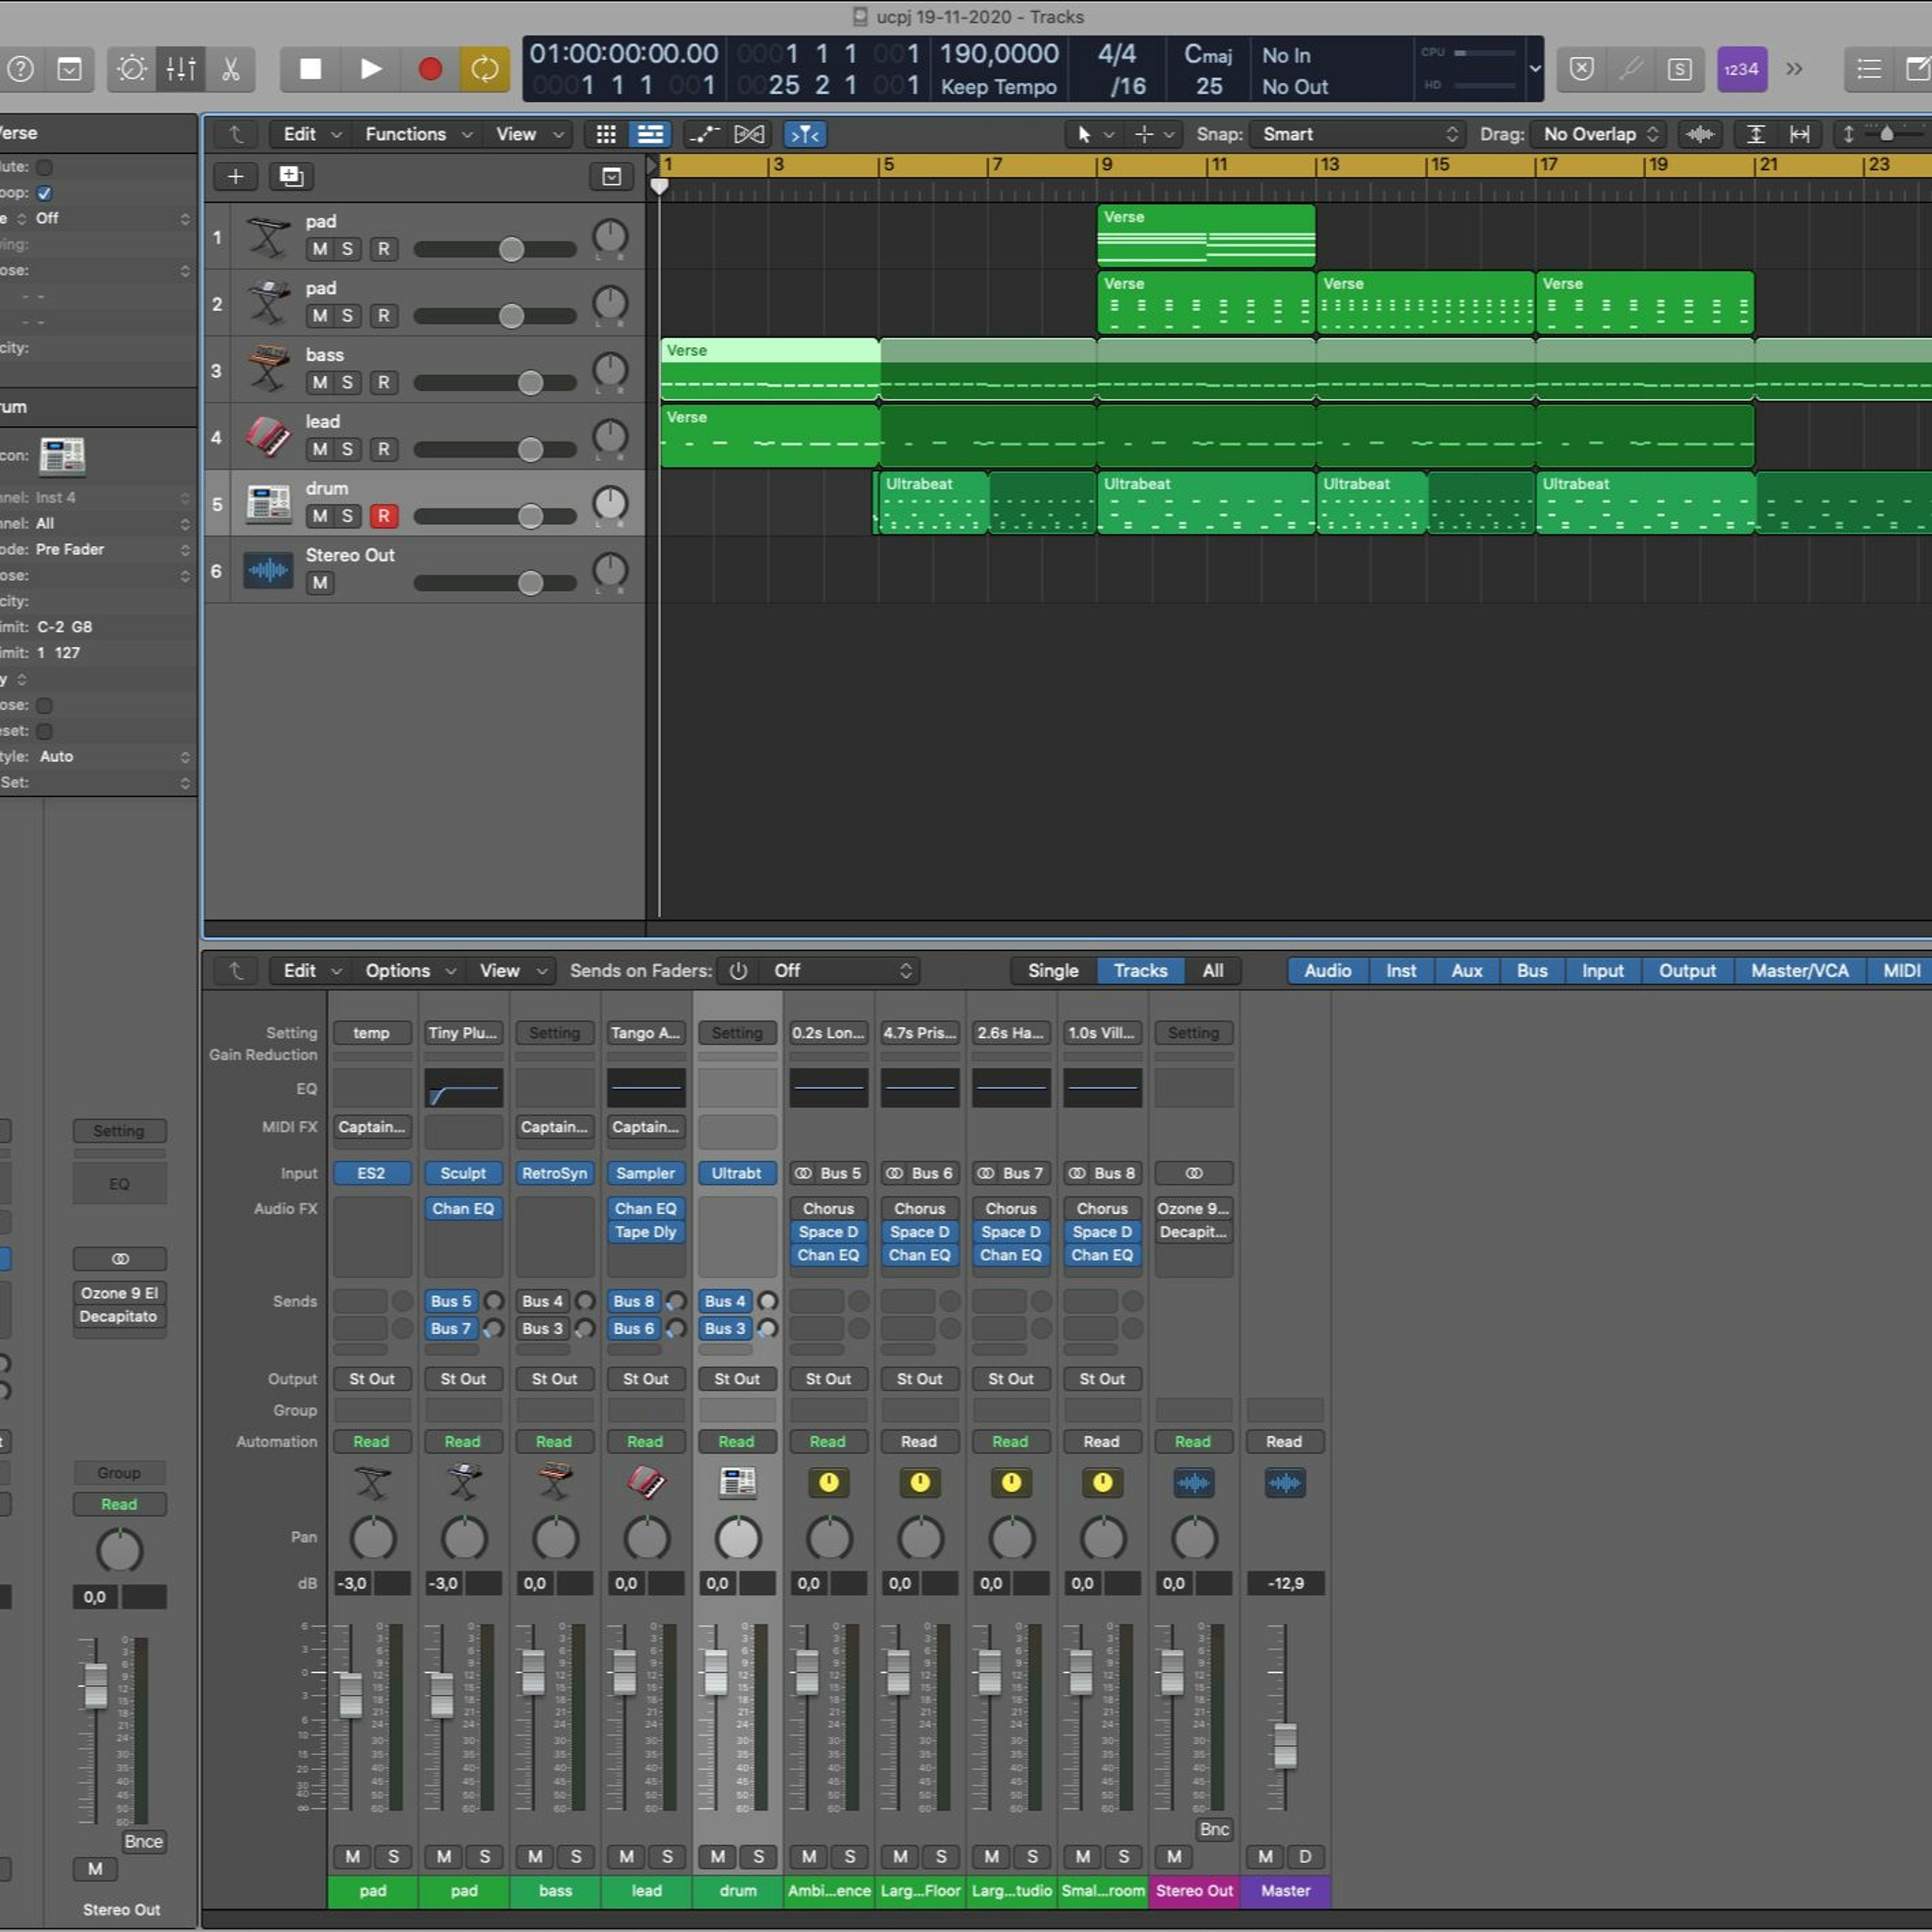The image size is (1932, 1932).
Task: Toggle Sends on Faders power button
Action: pos(738,971)
